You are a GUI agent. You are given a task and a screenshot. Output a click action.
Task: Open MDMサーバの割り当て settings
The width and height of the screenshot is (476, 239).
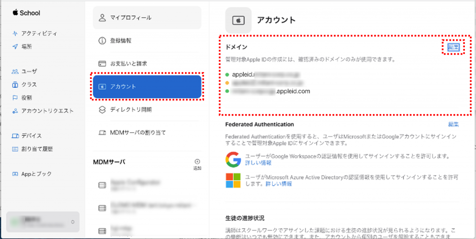point(147,133)
